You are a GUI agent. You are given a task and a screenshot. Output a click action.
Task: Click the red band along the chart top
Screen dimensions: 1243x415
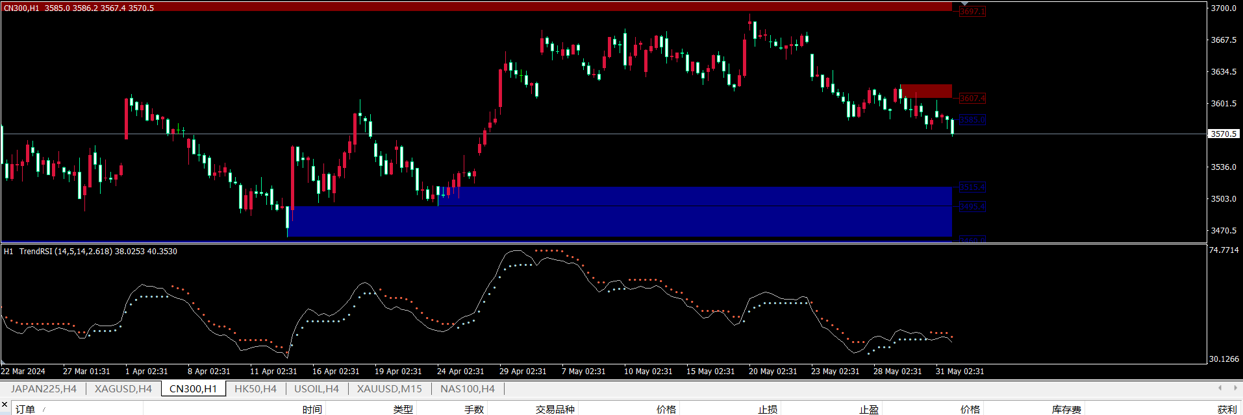[x=476, y=7]
